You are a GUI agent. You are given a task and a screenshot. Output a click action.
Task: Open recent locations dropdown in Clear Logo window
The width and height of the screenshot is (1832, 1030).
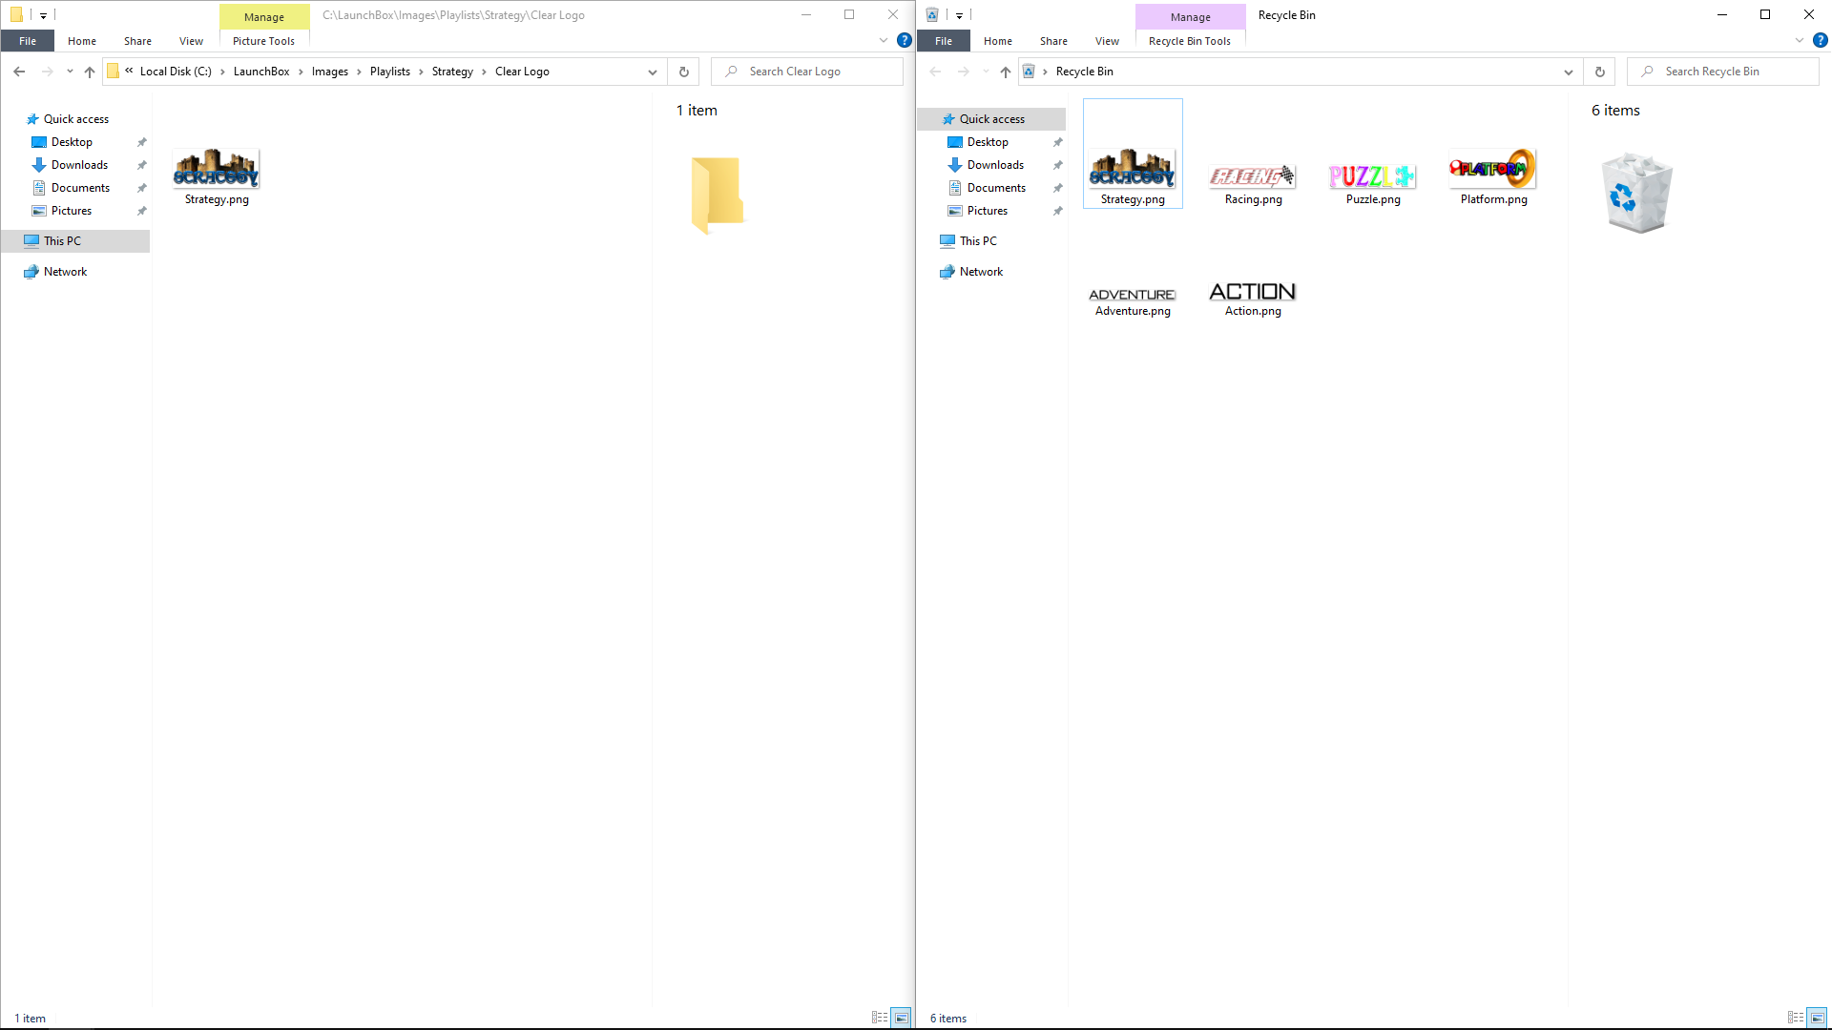pyautogui.click(x=70, y=72)
